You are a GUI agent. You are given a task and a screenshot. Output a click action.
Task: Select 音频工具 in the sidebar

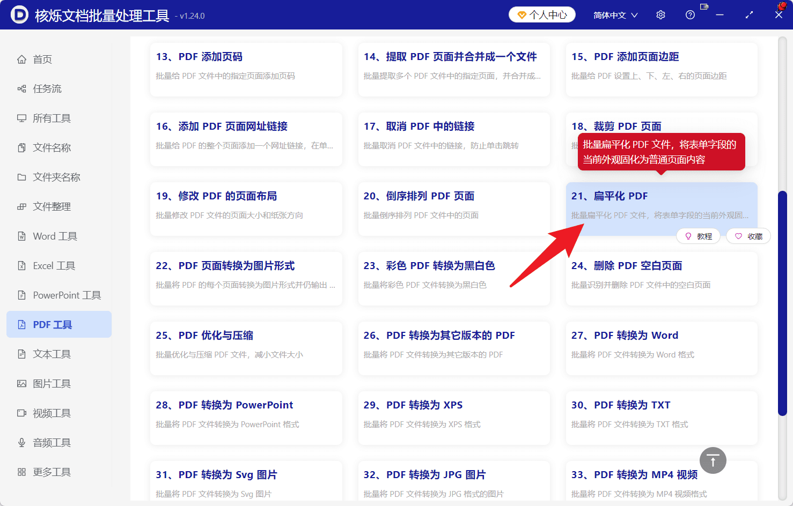coord(59,443)
